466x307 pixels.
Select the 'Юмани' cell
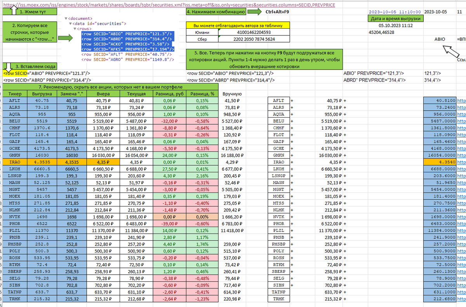click(x=202, y=33)
